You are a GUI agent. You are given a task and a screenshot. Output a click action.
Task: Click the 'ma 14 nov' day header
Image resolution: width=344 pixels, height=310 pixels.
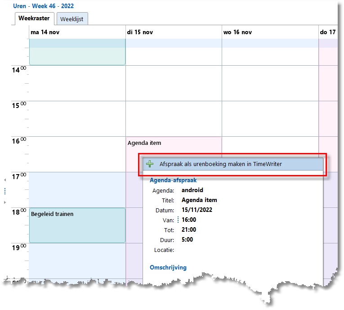45,32
